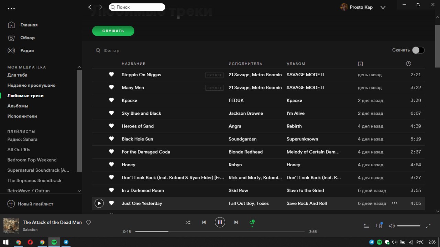
Task: Open playlist The Sopranos Soundtrack
Action: point(34,180)
